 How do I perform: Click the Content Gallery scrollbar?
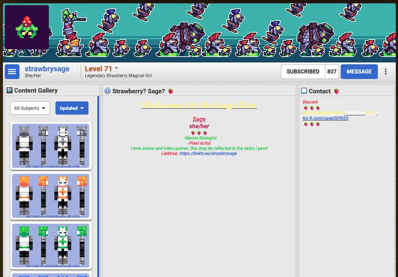click(98, 186)
